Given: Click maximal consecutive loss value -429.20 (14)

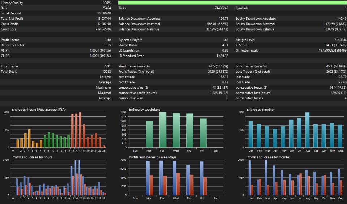Looking at the screenshot, I should (x=338, y=93).
